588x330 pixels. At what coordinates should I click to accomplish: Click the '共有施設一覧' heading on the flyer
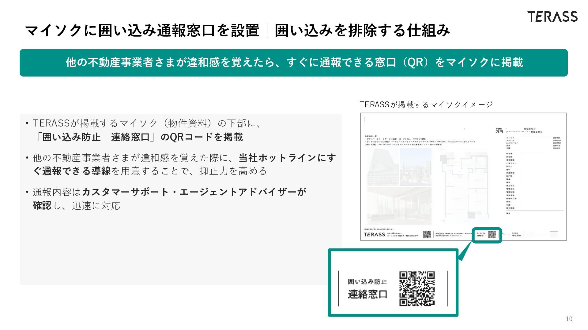(371, 136)
